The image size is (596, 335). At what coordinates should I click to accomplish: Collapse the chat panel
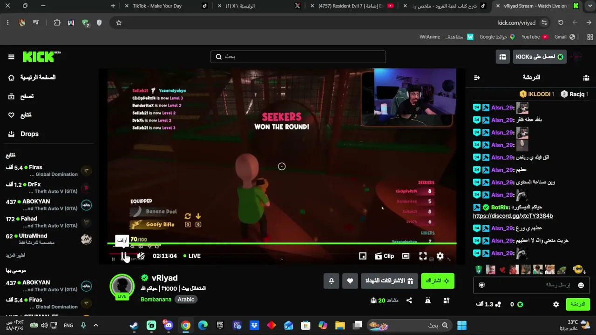point(477,78)
